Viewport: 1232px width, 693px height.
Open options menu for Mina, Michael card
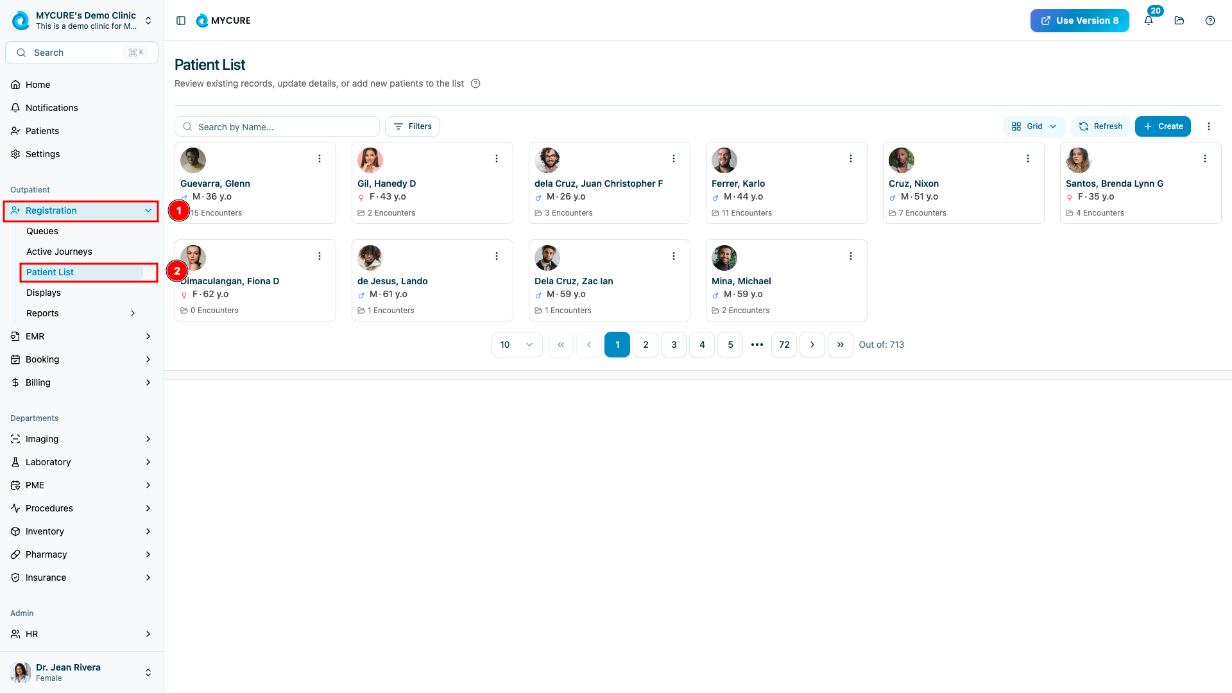[851, 256]
